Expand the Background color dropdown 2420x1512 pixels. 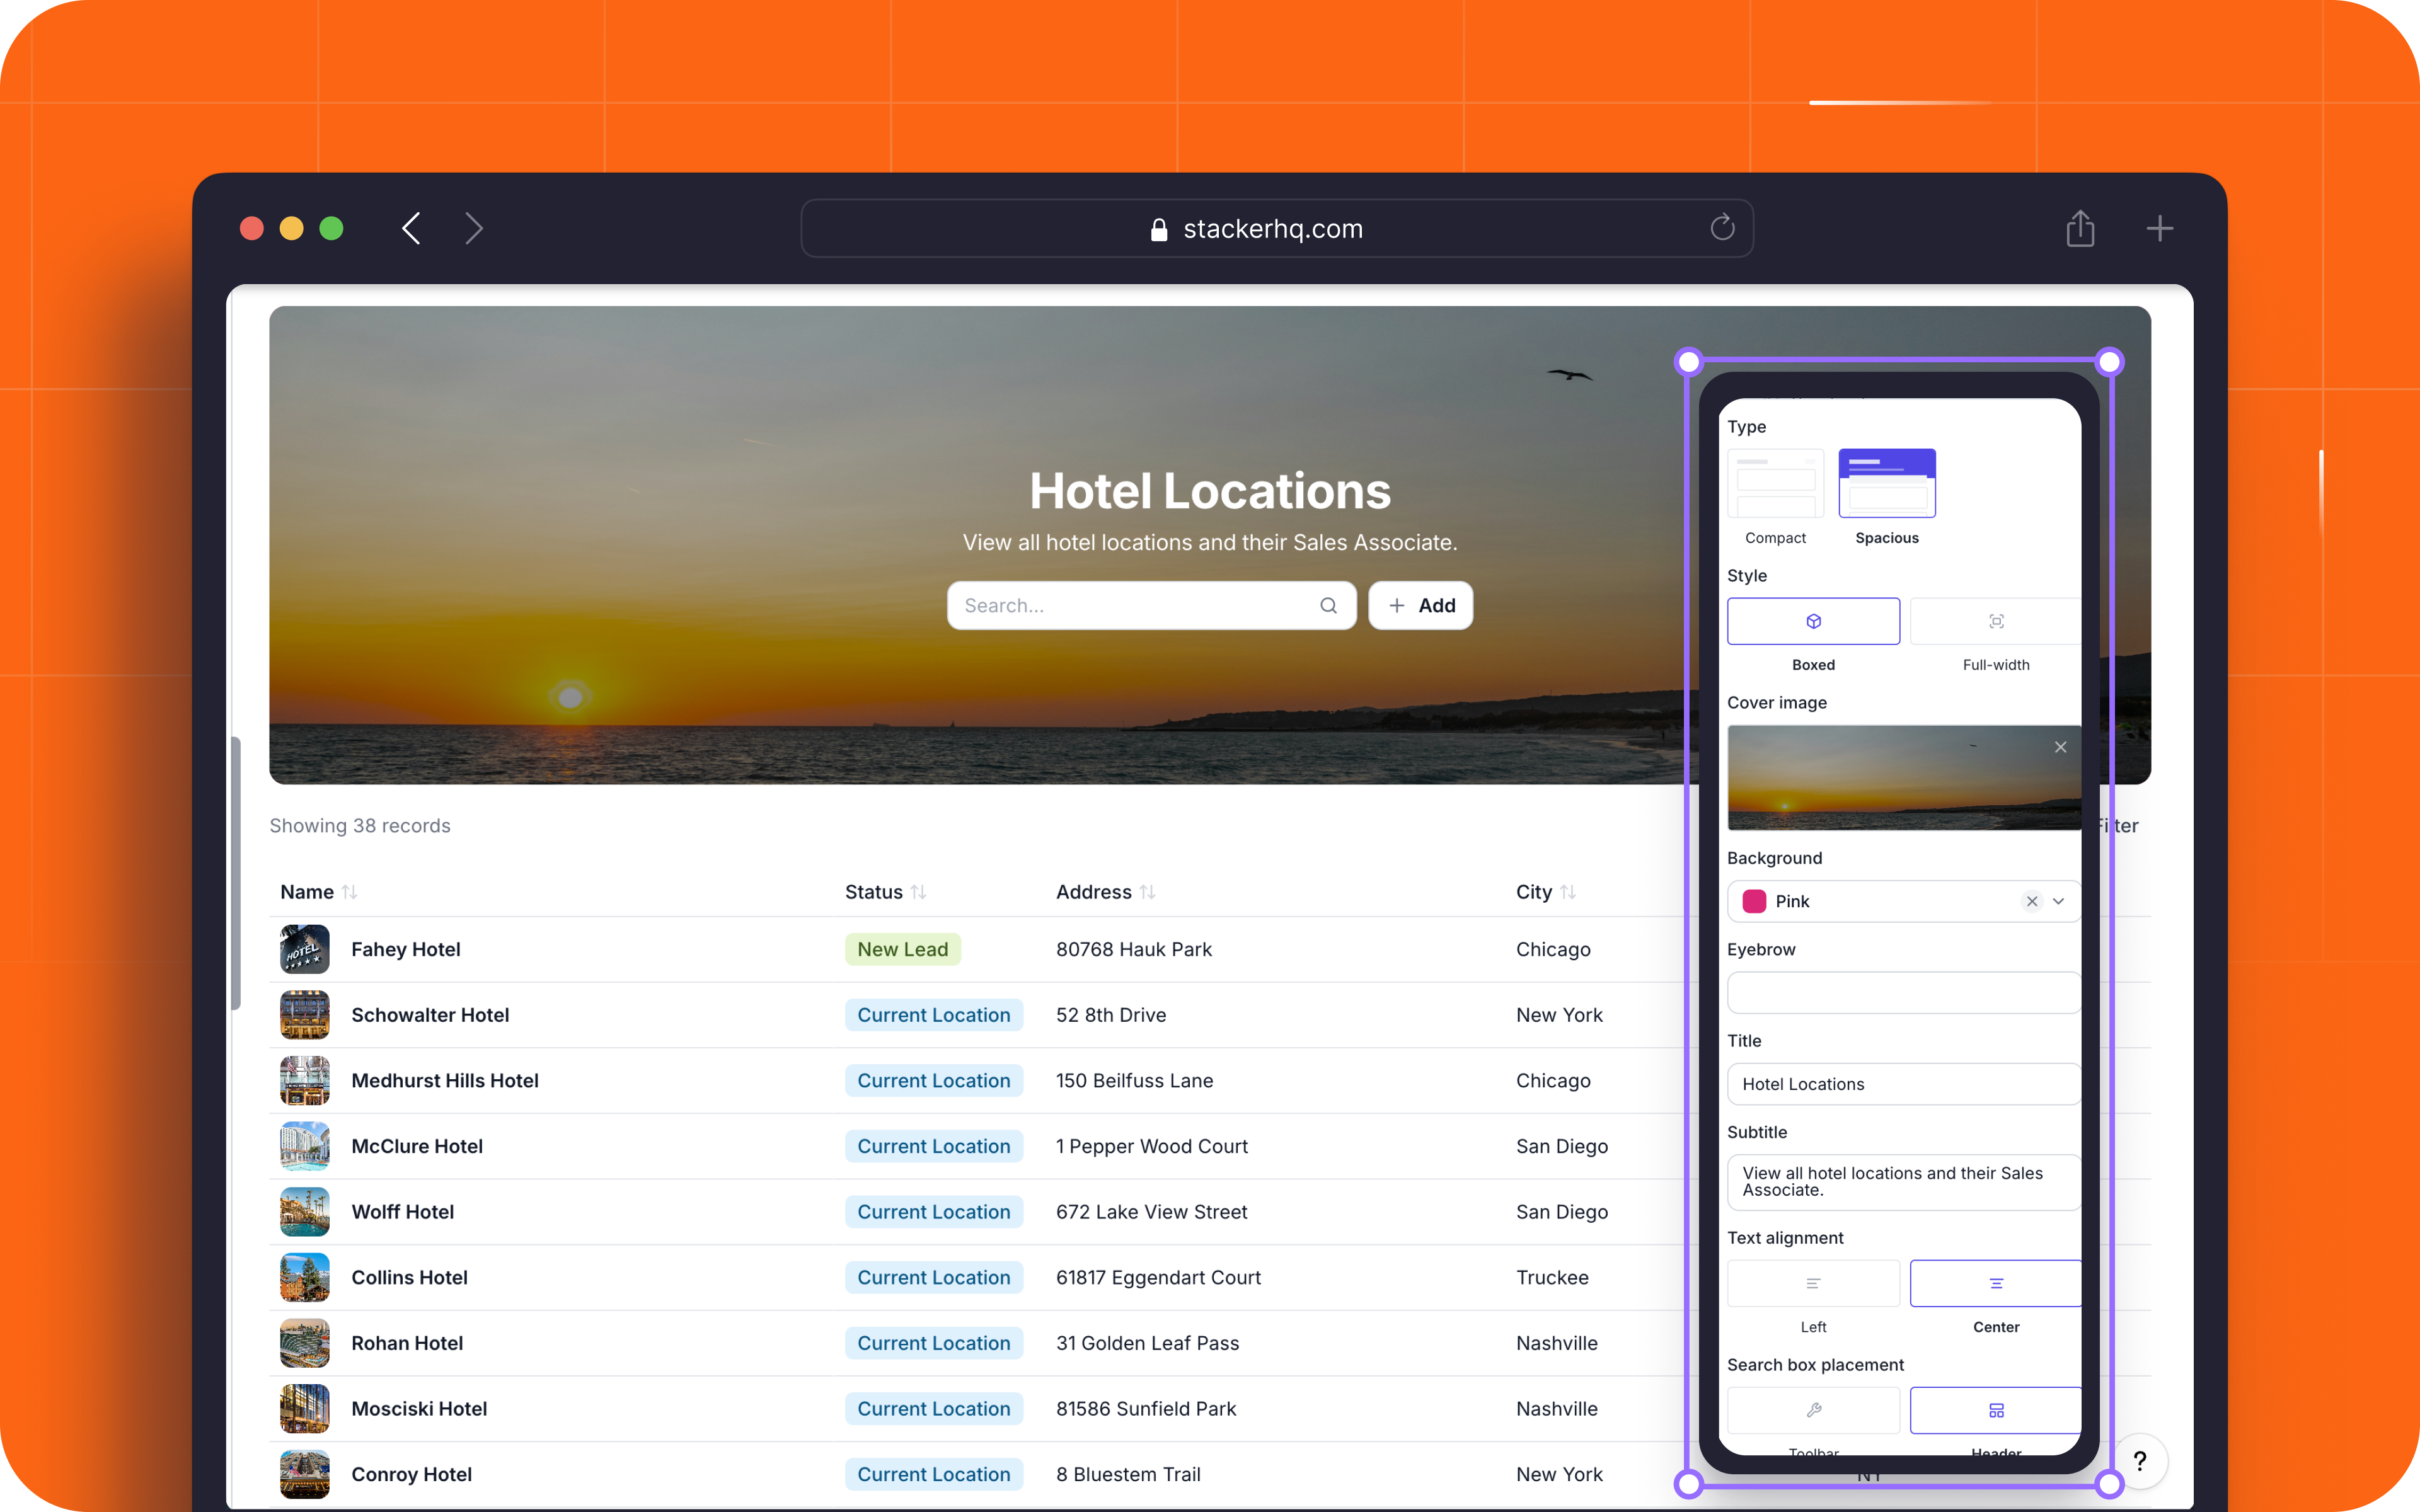coord(2059,901)
